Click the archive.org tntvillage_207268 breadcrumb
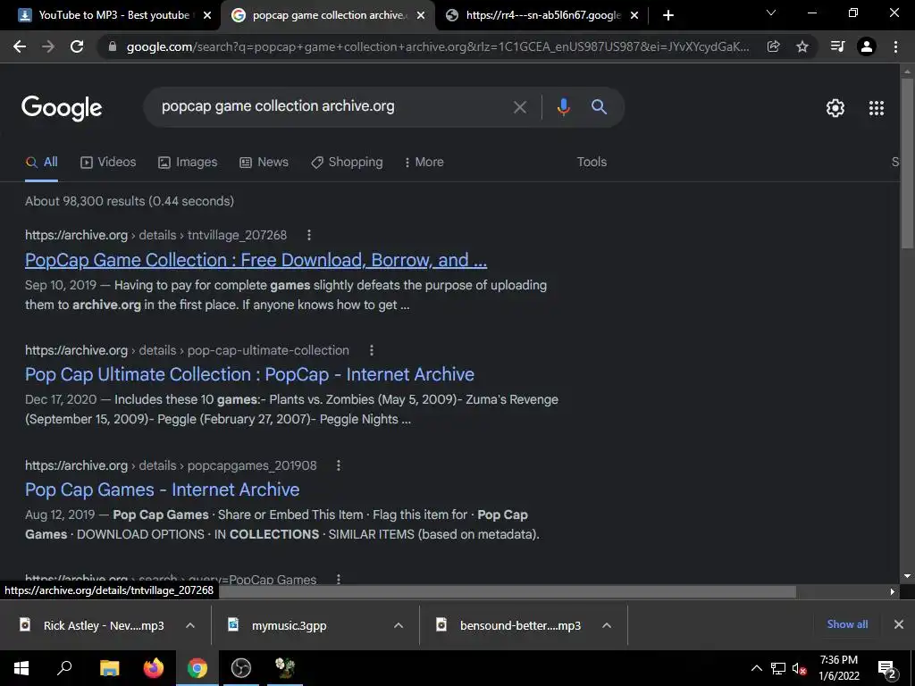Image resolution: width=915 pixels, height=686 pixels. click(155, 235)
